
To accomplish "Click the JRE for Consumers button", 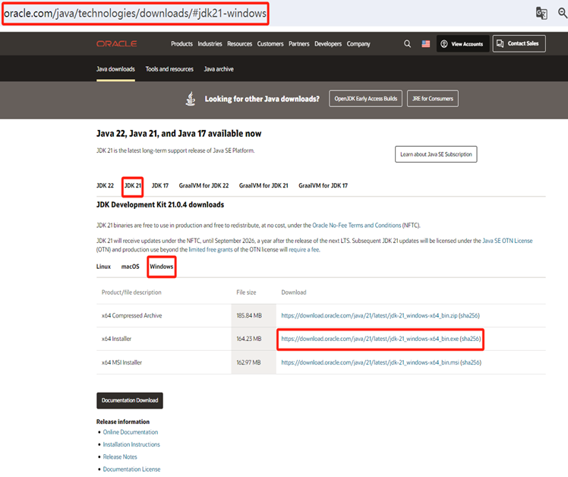I will pyautogui.click(x=433, y=99).
